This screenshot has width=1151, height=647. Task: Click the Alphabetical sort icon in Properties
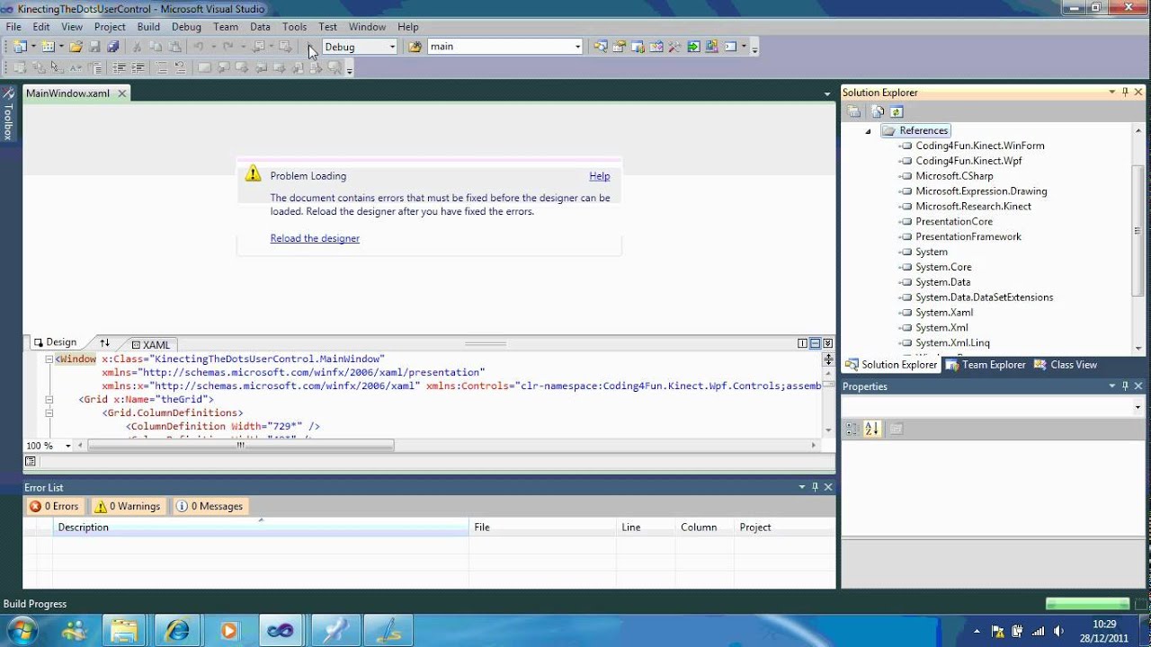click(871, 430)
